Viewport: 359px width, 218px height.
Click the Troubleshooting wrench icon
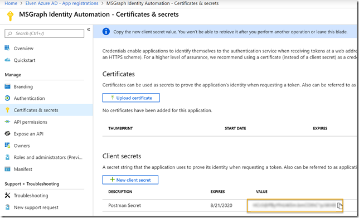pos(7,195)
